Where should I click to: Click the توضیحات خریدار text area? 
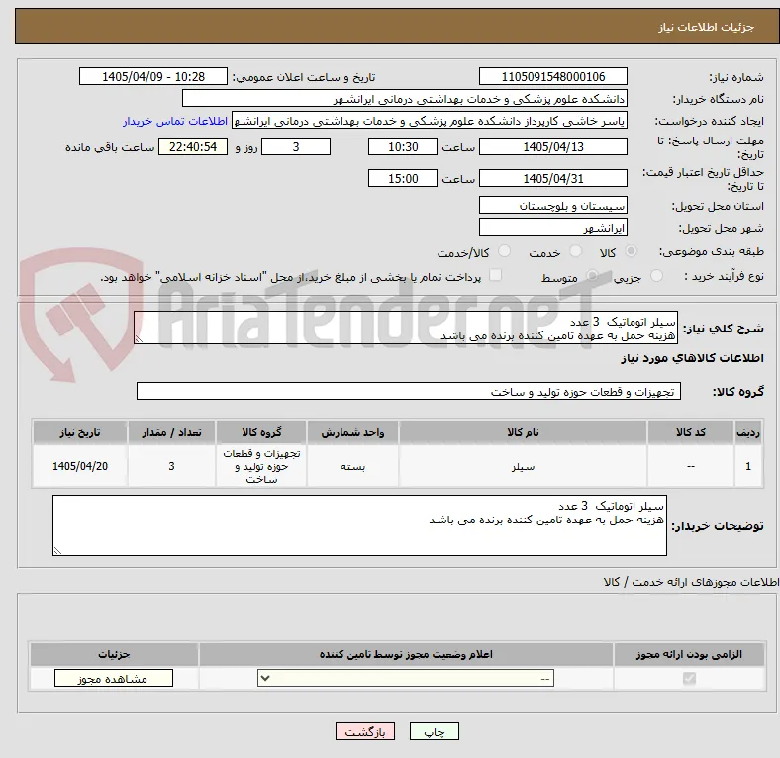[x=359, y=525]
